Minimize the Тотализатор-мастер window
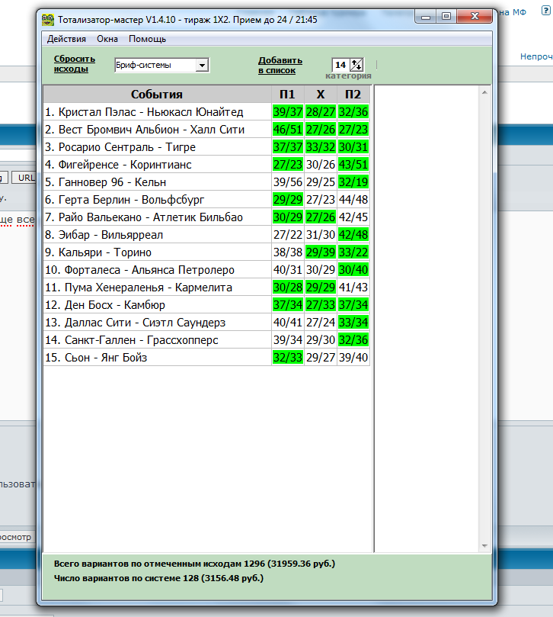The height and width of the screenshot is (617, 553). click(426, 17)
